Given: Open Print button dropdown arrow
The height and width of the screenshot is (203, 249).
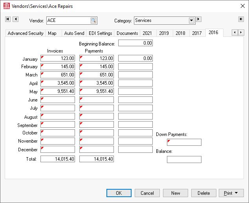Looking at the screenshot, I should (x=236, y=193).
